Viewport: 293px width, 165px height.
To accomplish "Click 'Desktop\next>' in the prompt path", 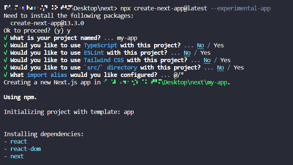I will (x=95, y=9).
